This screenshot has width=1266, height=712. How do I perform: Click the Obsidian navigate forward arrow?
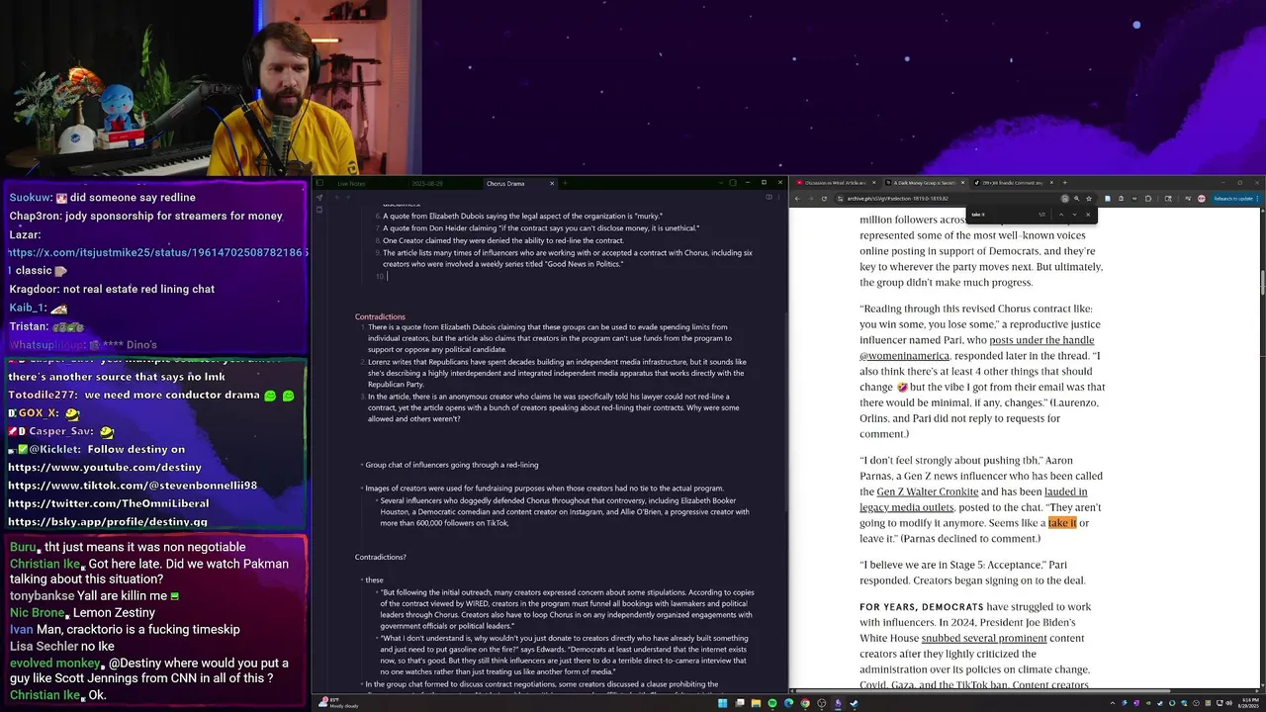348,197
